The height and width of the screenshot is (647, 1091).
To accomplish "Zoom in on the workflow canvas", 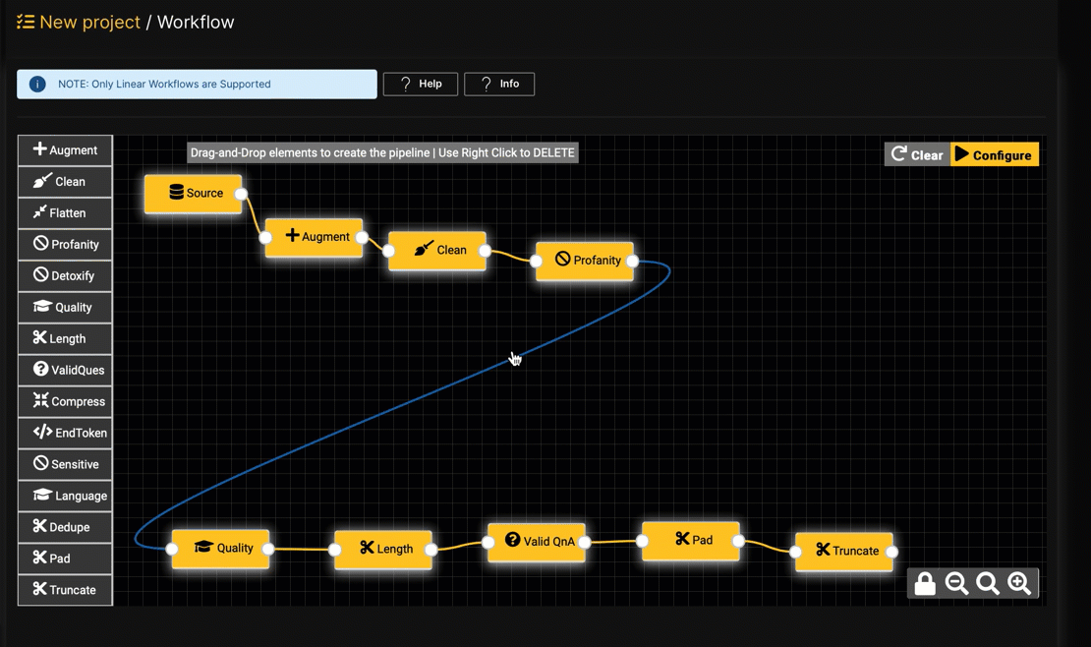I will click(x=1020, y=583).
